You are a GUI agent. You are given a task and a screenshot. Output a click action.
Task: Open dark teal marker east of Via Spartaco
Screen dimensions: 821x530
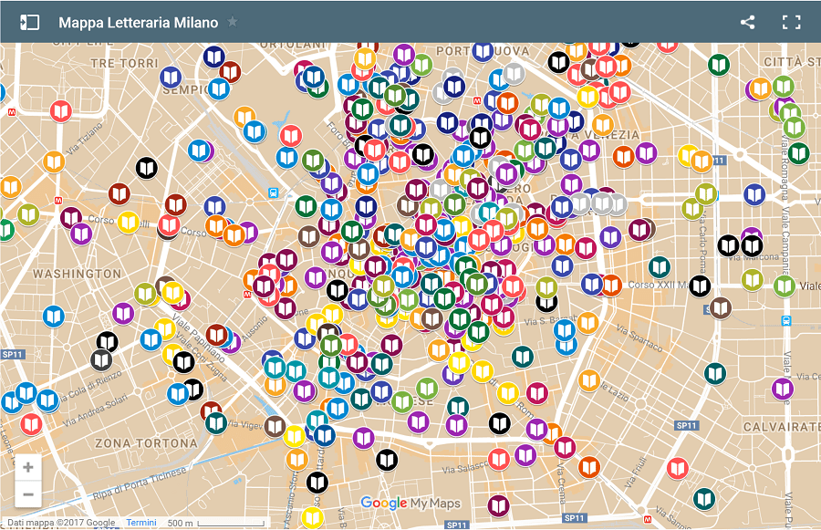[715, 373]
